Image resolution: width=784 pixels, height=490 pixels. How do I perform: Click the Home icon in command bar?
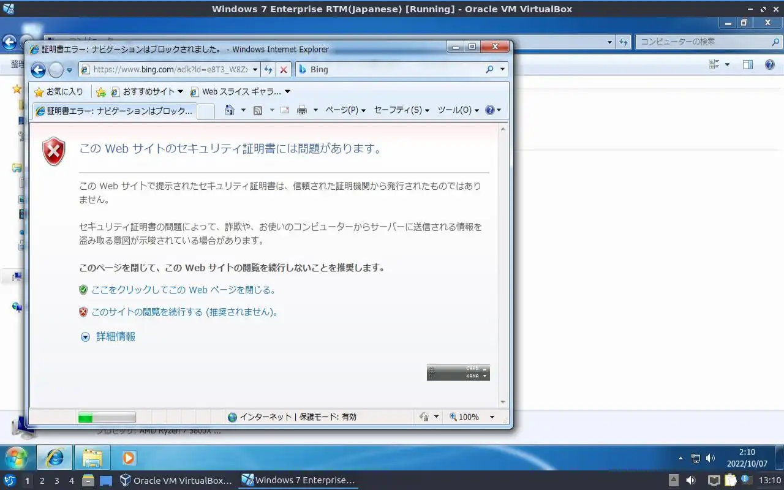tap(230, 110)
